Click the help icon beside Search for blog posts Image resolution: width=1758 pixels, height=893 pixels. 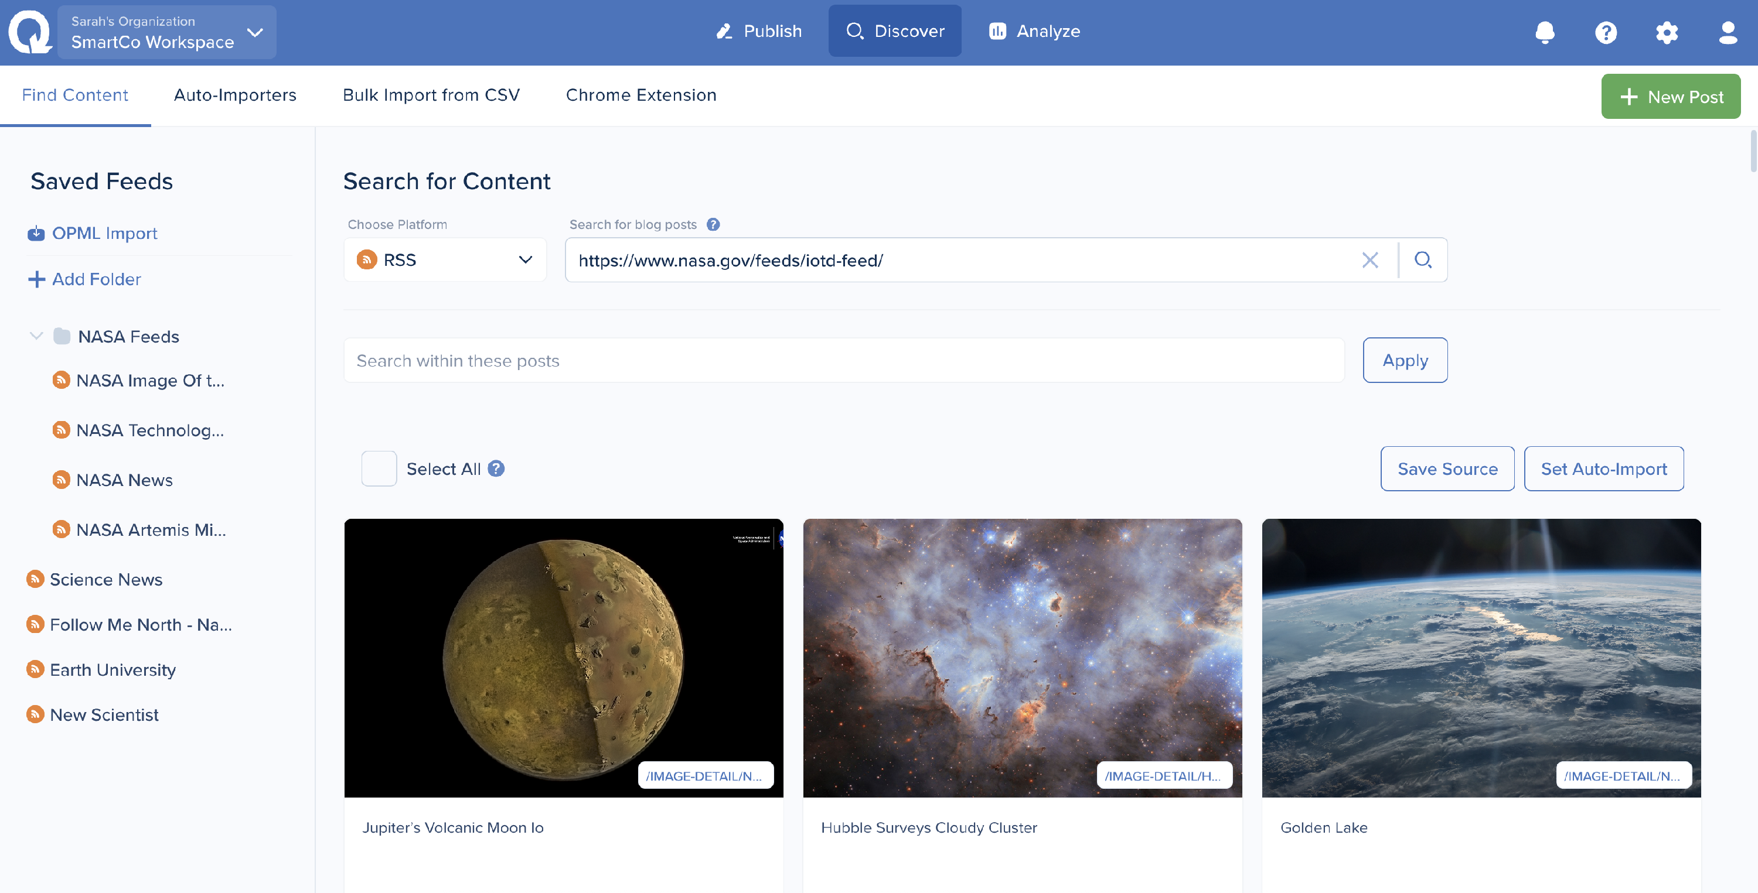click(713, 224)
